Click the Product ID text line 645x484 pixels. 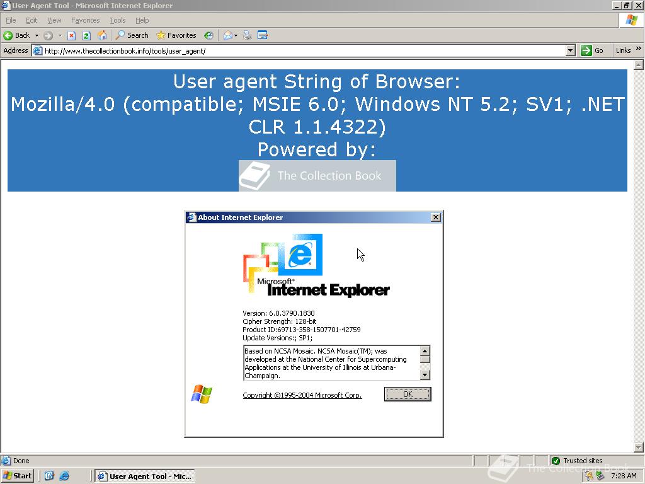click(x=302, y=330)
